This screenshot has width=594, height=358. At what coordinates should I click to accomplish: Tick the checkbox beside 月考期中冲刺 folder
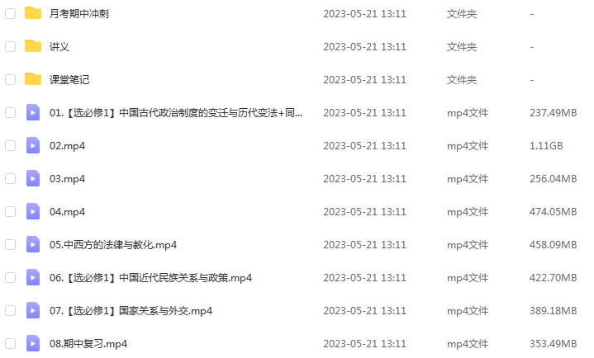pos(10,14)
